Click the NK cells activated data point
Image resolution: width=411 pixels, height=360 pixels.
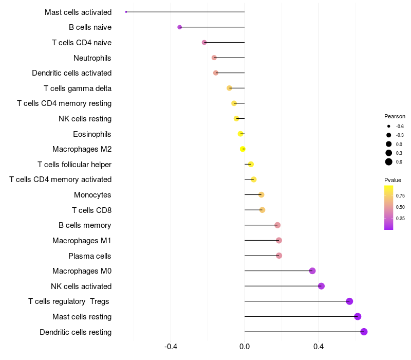click(321, 286)
